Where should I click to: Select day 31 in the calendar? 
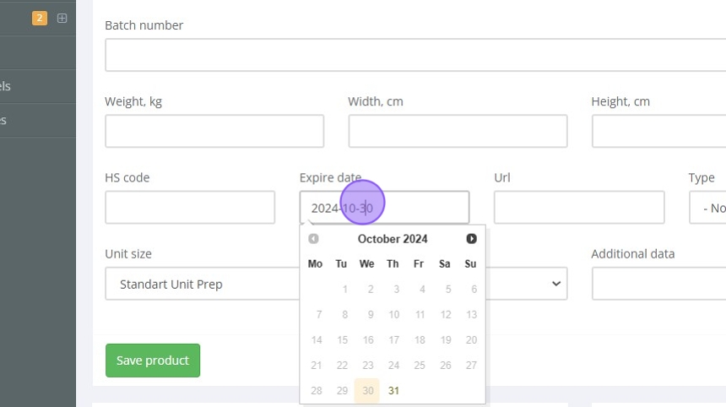(393, 391)
